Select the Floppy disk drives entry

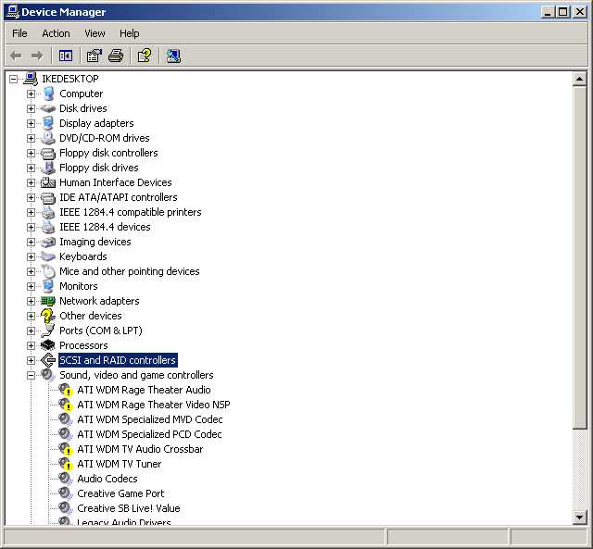(99, 168)
